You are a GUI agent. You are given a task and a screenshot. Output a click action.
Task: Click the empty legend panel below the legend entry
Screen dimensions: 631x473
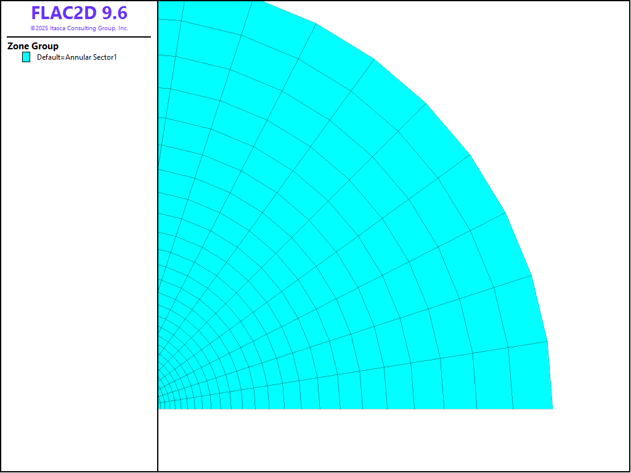click(x=79, y=246)
